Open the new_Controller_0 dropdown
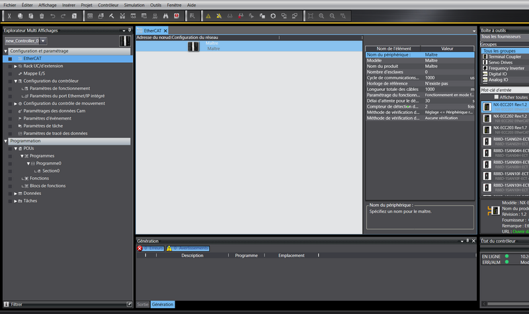The height and width of the screenshot is (314, 529). point(44,41)
